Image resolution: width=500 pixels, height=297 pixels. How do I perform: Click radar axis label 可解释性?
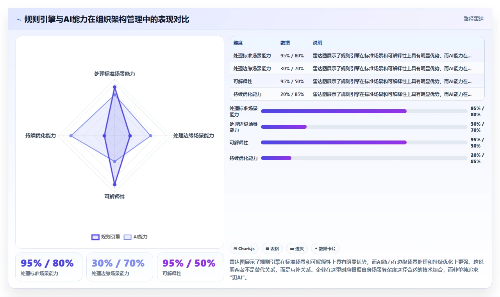coord(114,197)
